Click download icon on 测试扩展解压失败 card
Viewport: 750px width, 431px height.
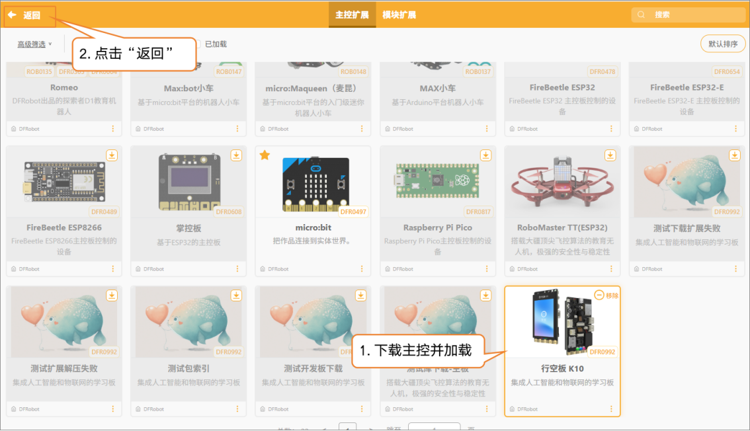point(112,295)
